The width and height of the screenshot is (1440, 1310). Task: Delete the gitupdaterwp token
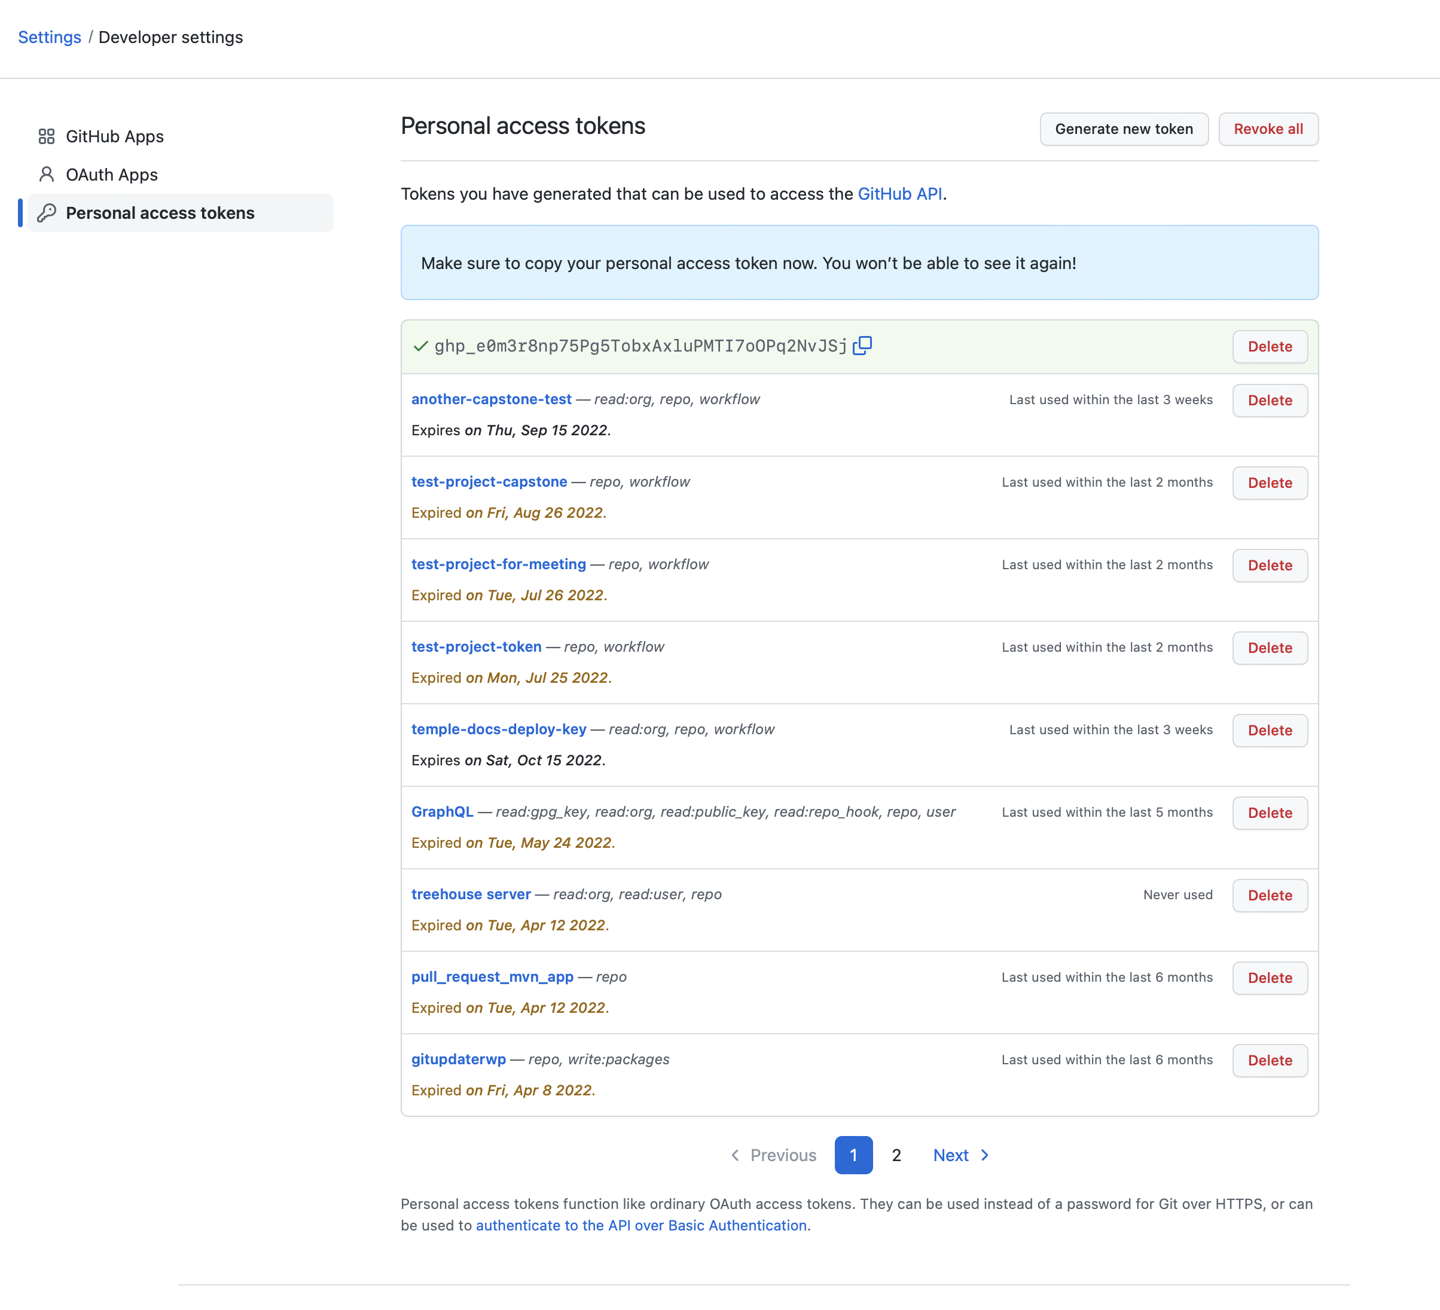click(x=1270, y=1060)
